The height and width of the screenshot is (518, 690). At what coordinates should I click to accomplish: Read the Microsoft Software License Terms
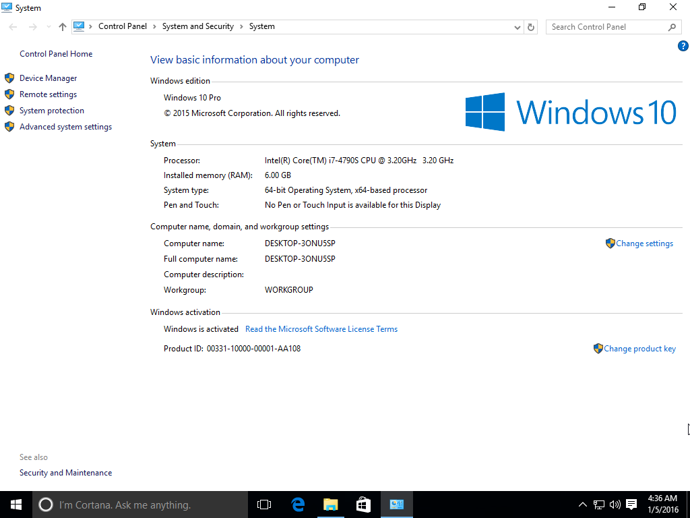coord(321,329)
